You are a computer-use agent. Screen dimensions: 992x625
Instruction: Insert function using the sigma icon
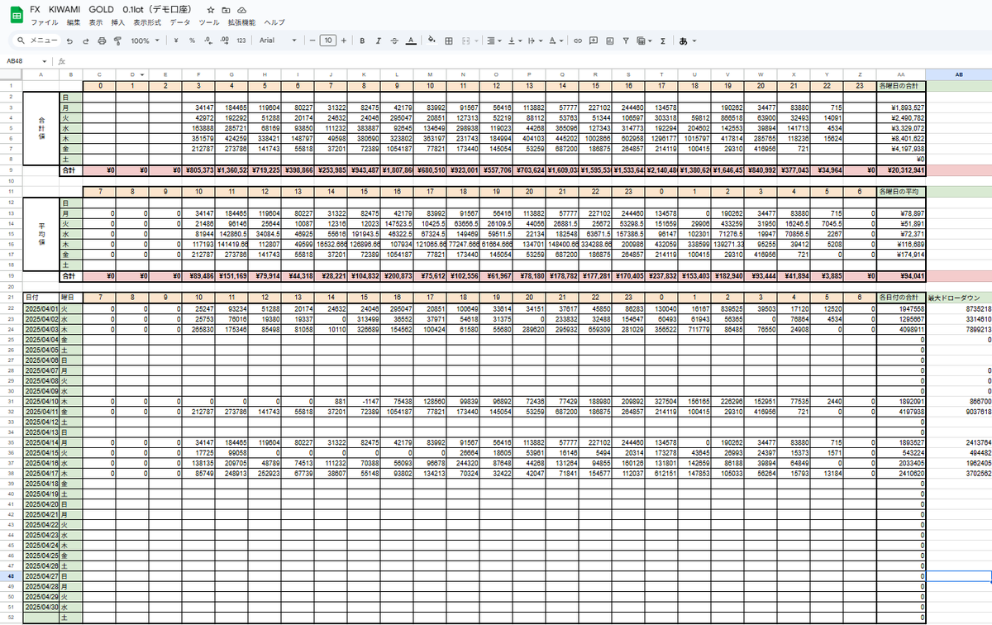tap(663, 40)
